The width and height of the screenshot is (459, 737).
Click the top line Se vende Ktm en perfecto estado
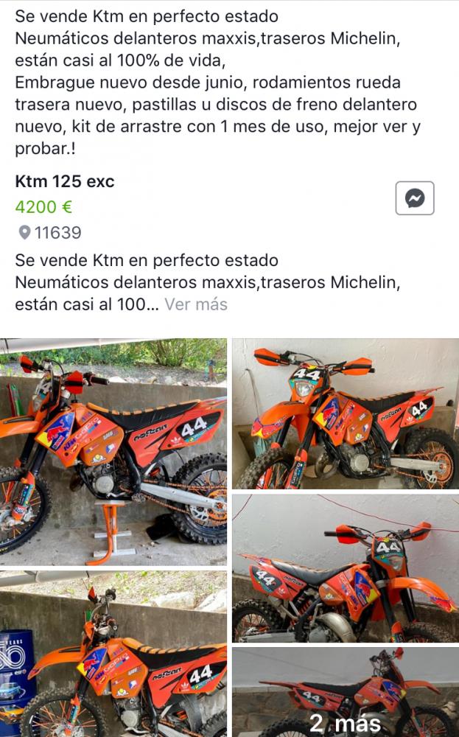147,16
